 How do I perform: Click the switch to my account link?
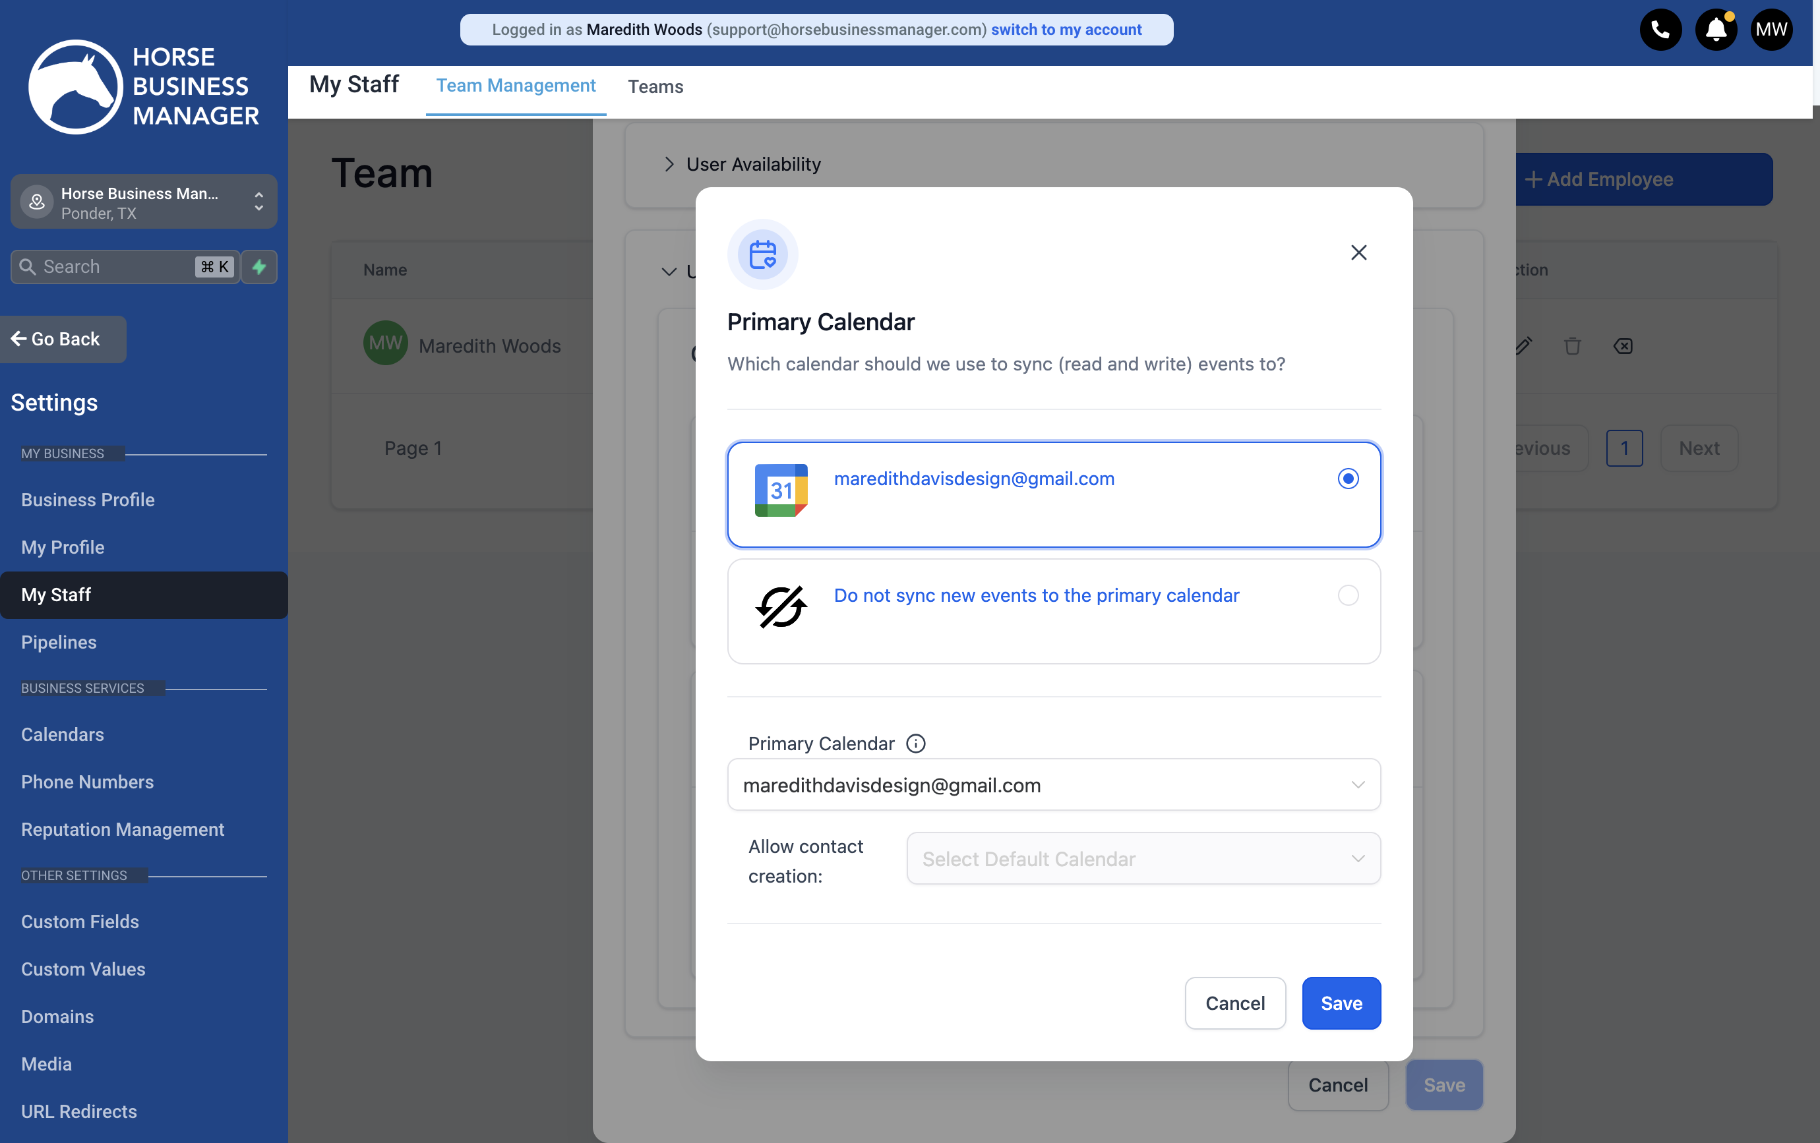(x=1066, y=30)
